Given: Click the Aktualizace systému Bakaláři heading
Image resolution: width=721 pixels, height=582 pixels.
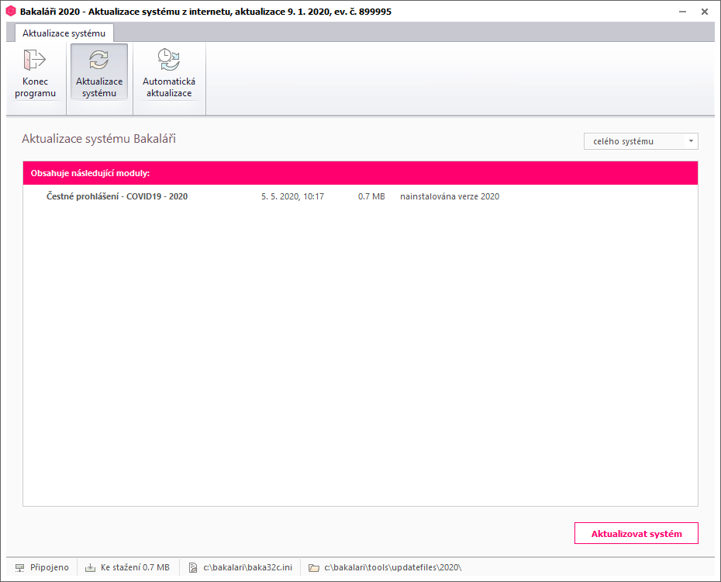Looking at the screenshot, I should (98, 138).
